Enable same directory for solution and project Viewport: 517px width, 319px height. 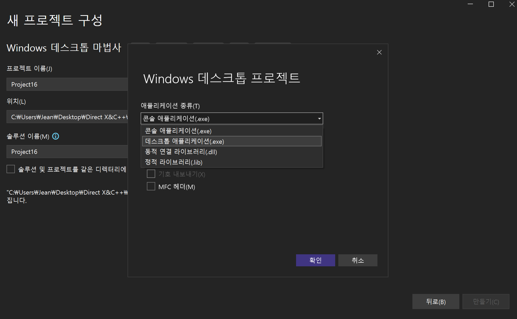[11, 169]
